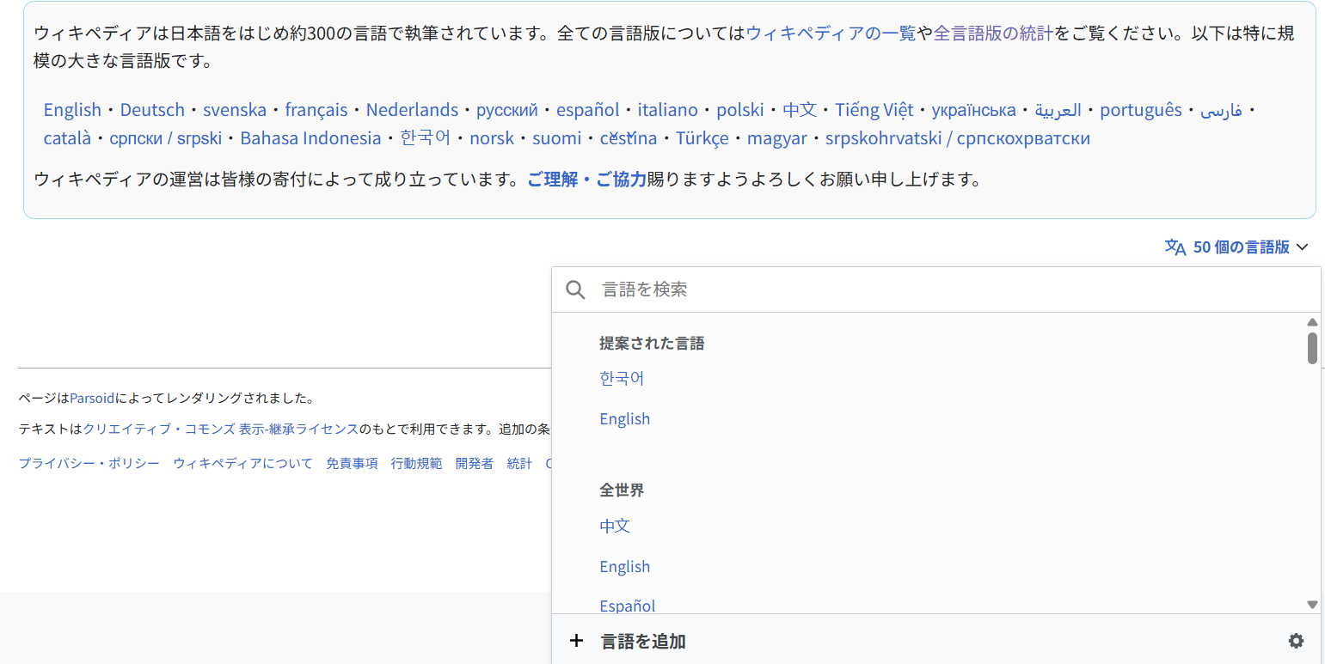Open the português link
1325x664 pixels.
click(x=1141, y=110)
